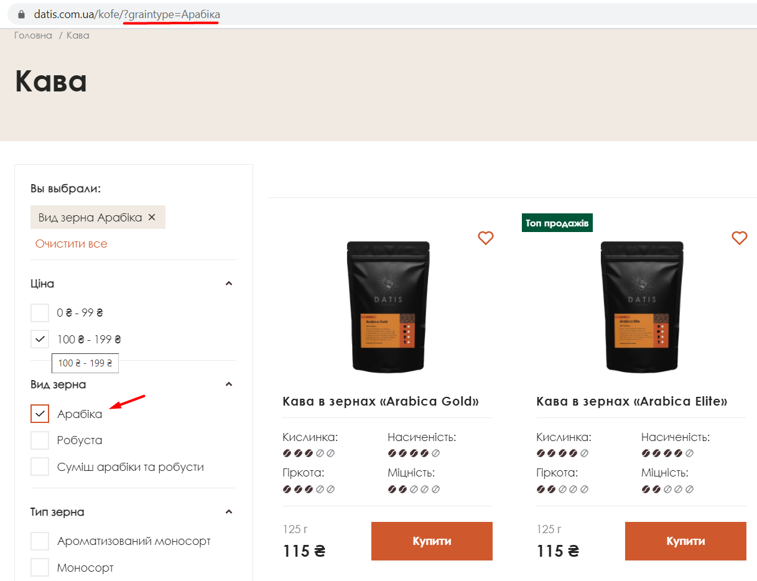This screenshot has width=757, height=581.
Task: Go to Головна breadcrumb link
Action: pos(33,35)
